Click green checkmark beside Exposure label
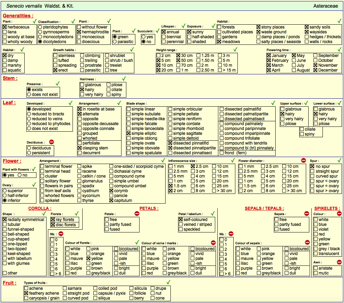This screenshot has height=303, width=344. click(x=213, y=26)
